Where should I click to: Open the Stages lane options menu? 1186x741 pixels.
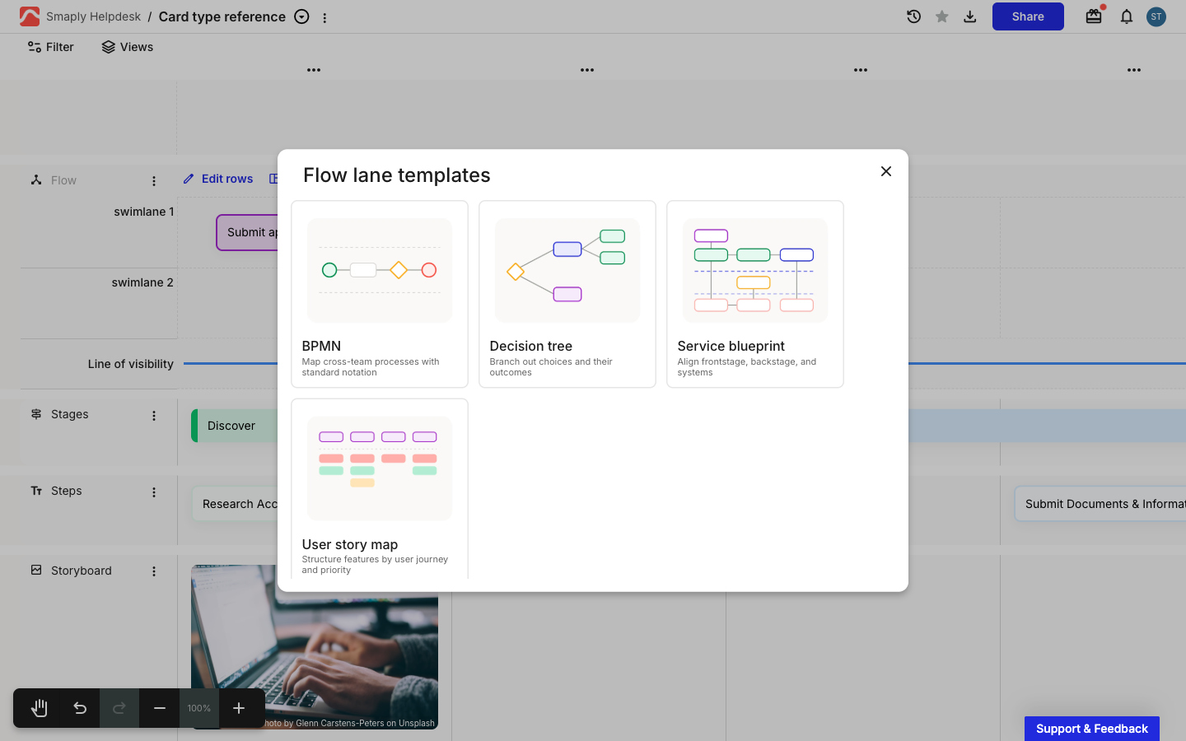pyautogui.click(x=154, y=416)
